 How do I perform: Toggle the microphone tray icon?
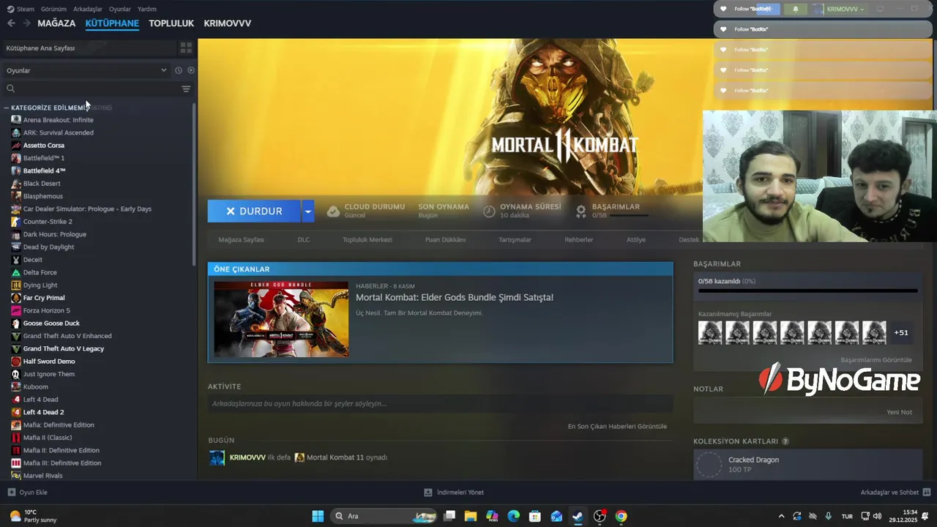(x=829, y=516)
